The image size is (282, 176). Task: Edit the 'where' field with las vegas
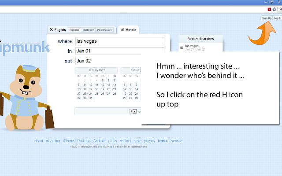tap(120, 41)
